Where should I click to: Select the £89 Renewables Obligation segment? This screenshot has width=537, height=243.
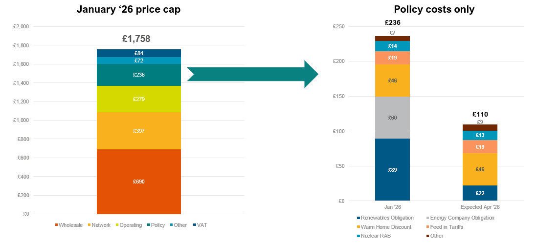[x=392, y=170]
